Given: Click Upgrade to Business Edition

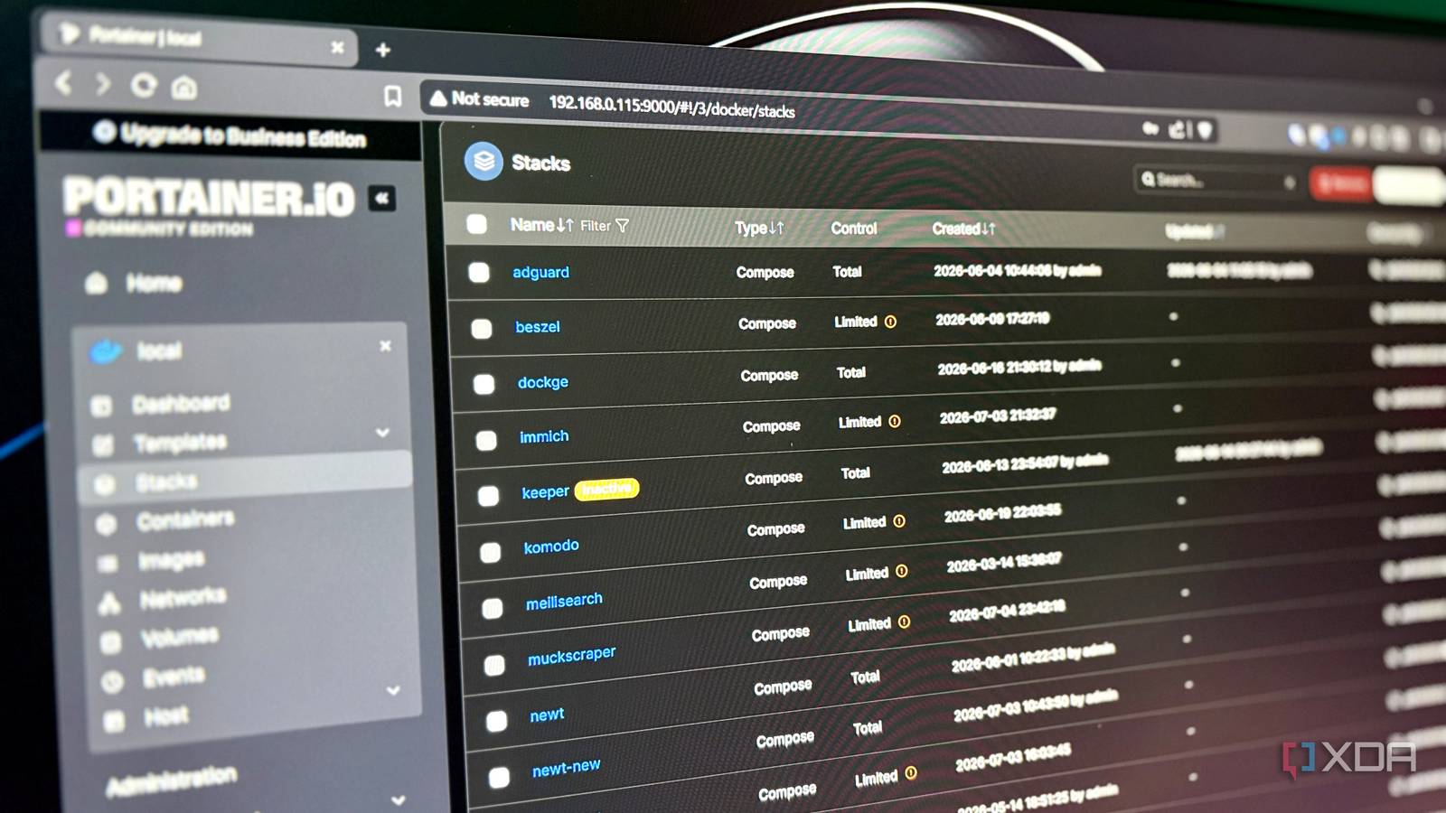Looking at the screenshot, I should click(230, 135).
